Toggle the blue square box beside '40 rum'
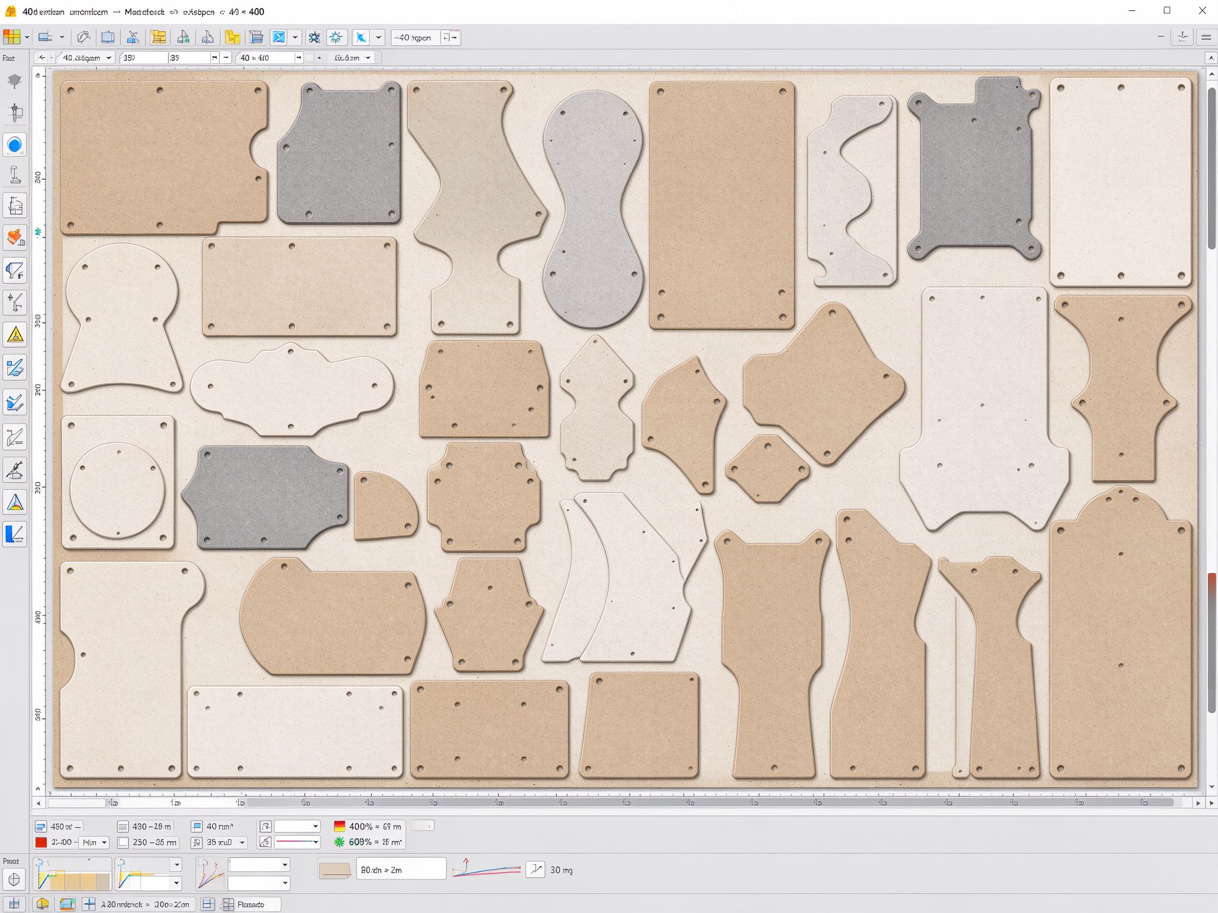The height and width of the screenshot is (913, 1218). (197, 826)
